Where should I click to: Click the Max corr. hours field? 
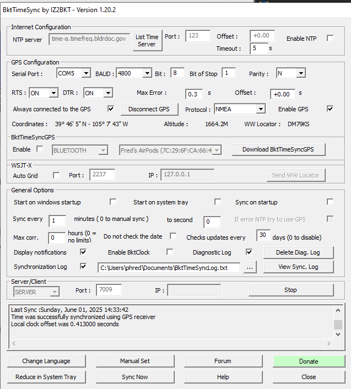(x=57, y=237)
